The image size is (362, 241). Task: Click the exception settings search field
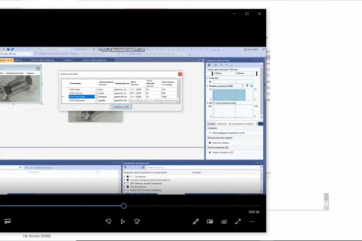(203, 167)
